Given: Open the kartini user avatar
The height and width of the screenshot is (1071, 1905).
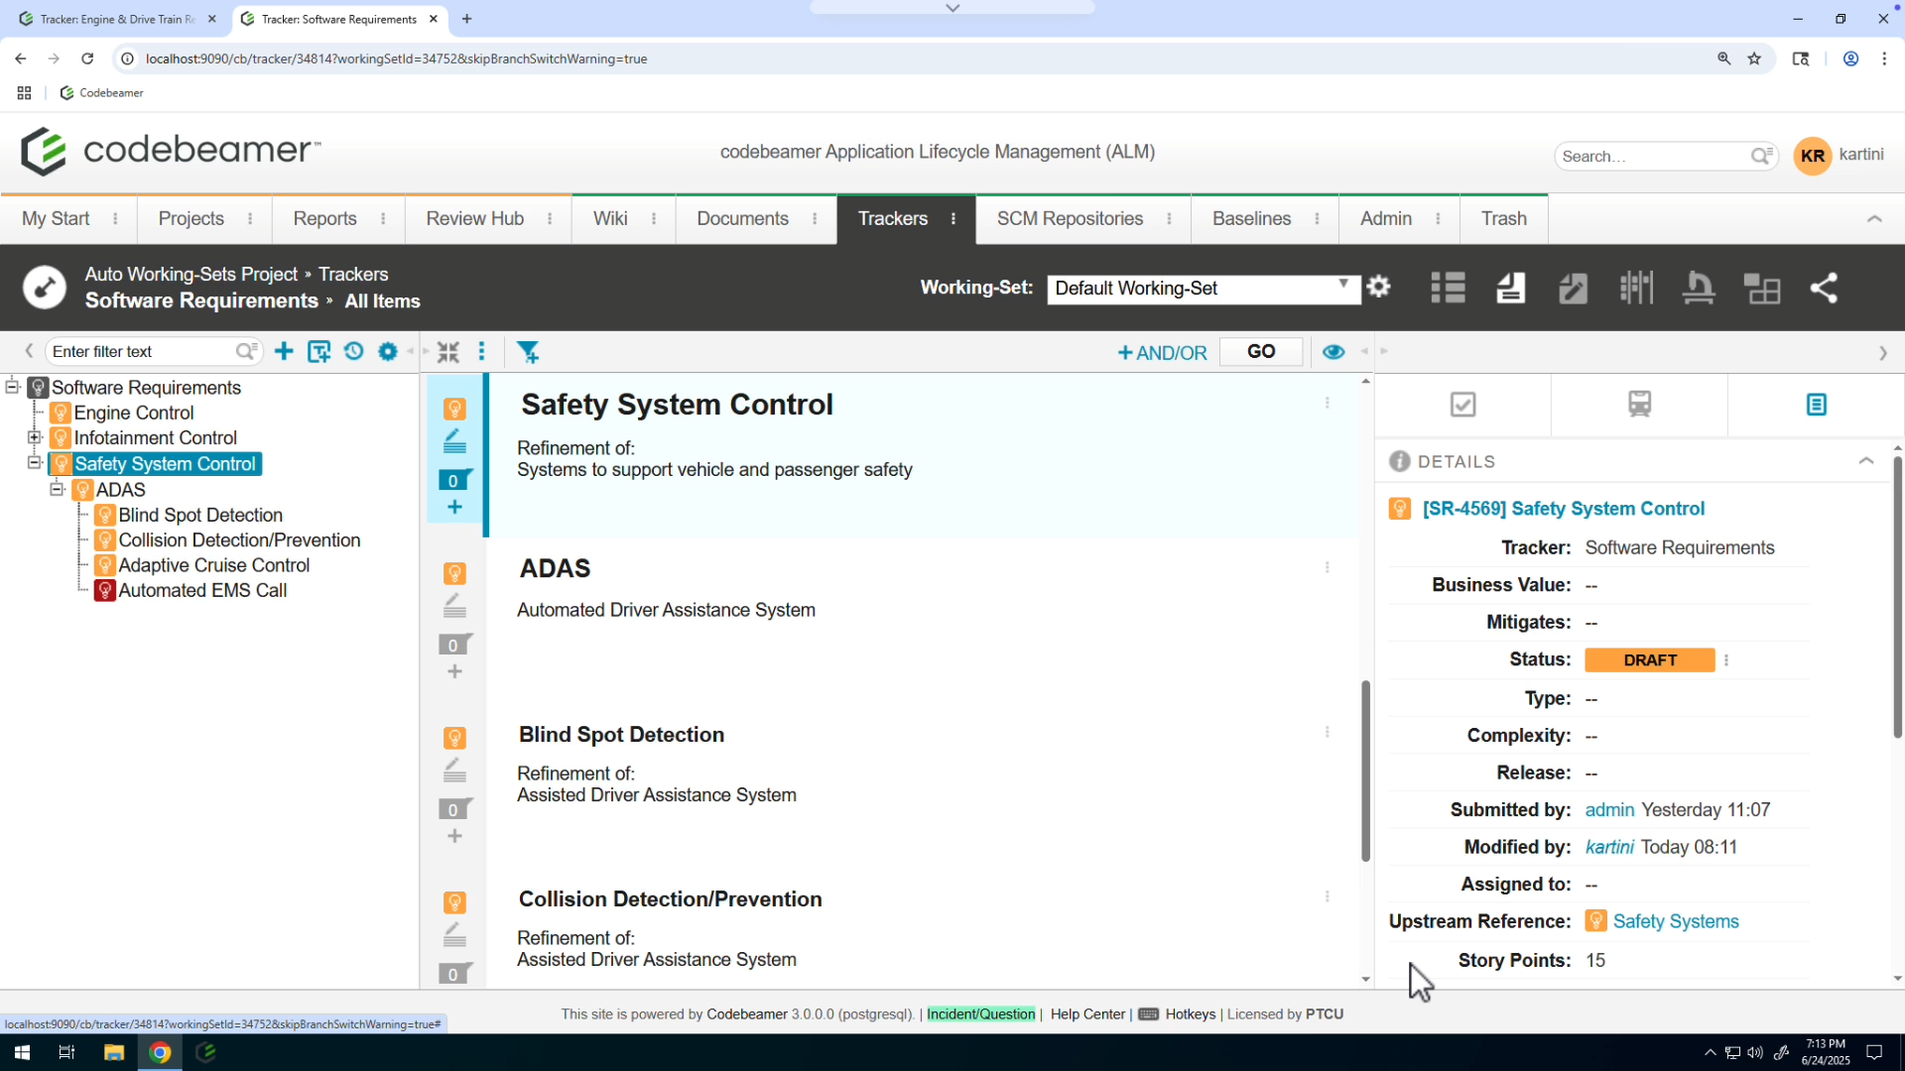Looking at the screenshot, I should pyautogui.click(x=1813, y=156).
